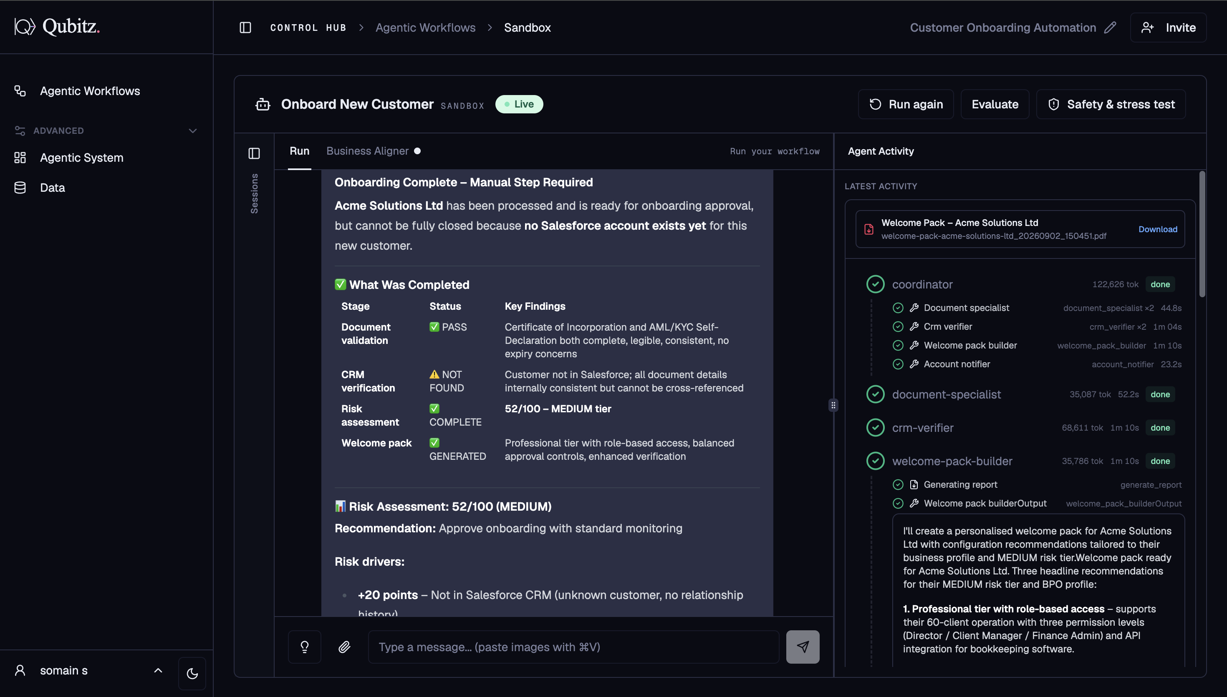Toggle the sidebar panel icon beside Control Hub
1227x697 pixels.
245,27
